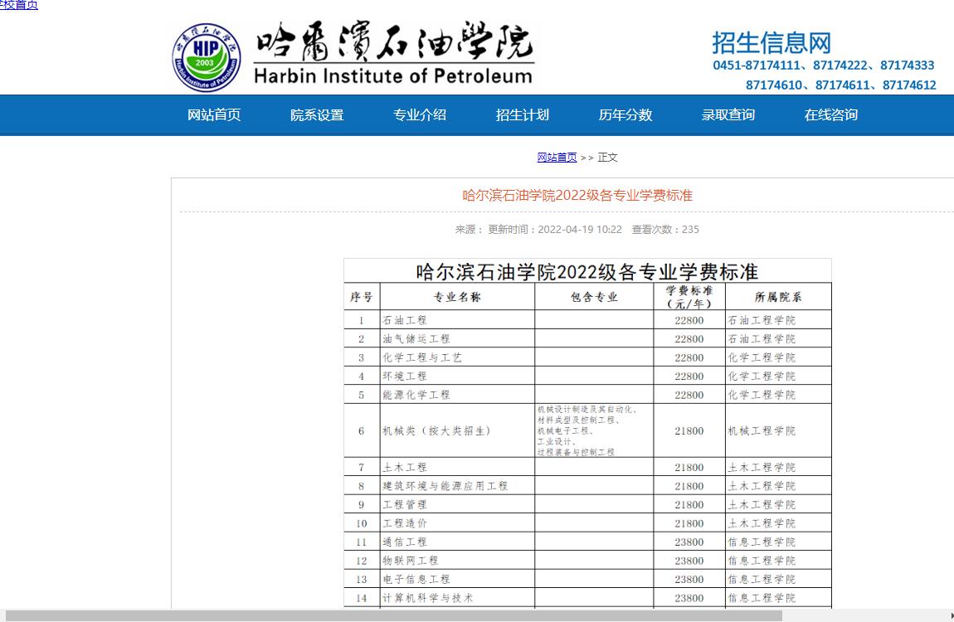Click the 学费标准（元/年）header
954x622 pixels.
(x=689, y=297)
